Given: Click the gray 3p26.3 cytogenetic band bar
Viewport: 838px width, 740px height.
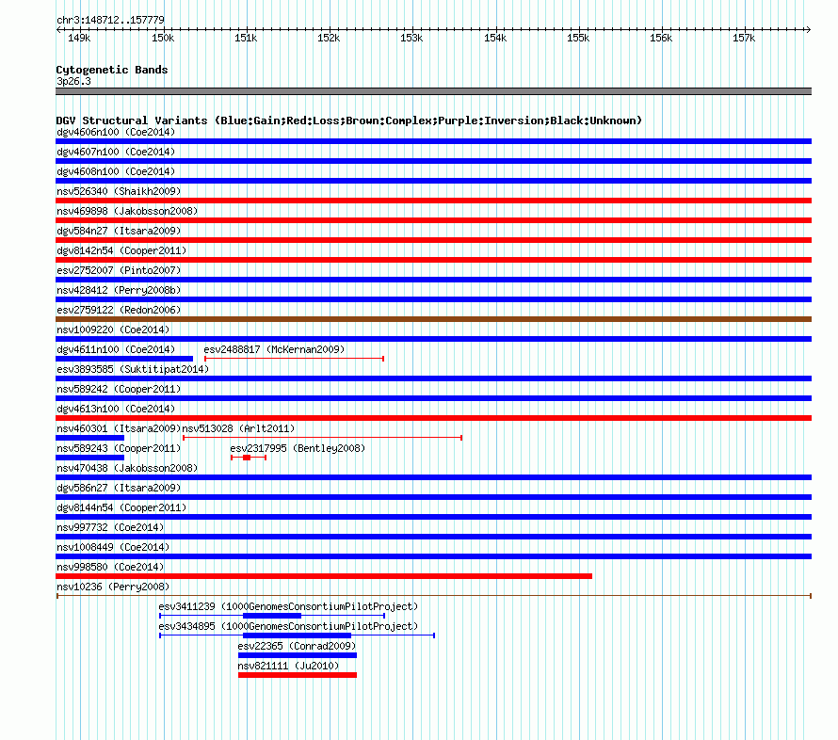Looking at the screenshot, I should 433,91.
